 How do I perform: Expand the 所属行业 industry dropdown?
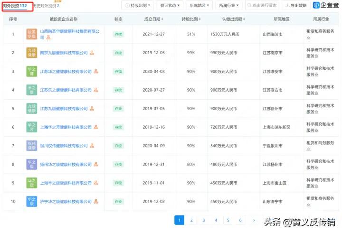pyautogui.click(x=229, y=6)
